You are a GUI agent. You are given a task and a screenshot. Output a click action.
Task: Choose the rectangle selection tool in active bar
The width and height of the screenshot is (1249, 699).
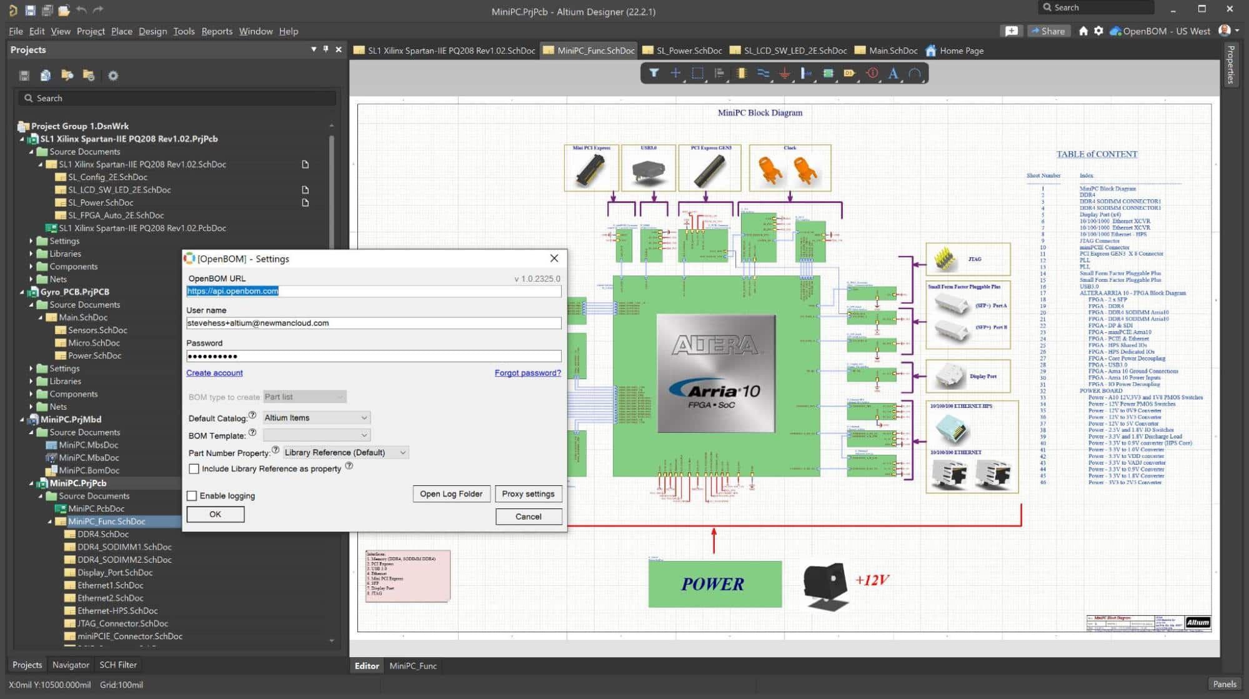point(697,73)
